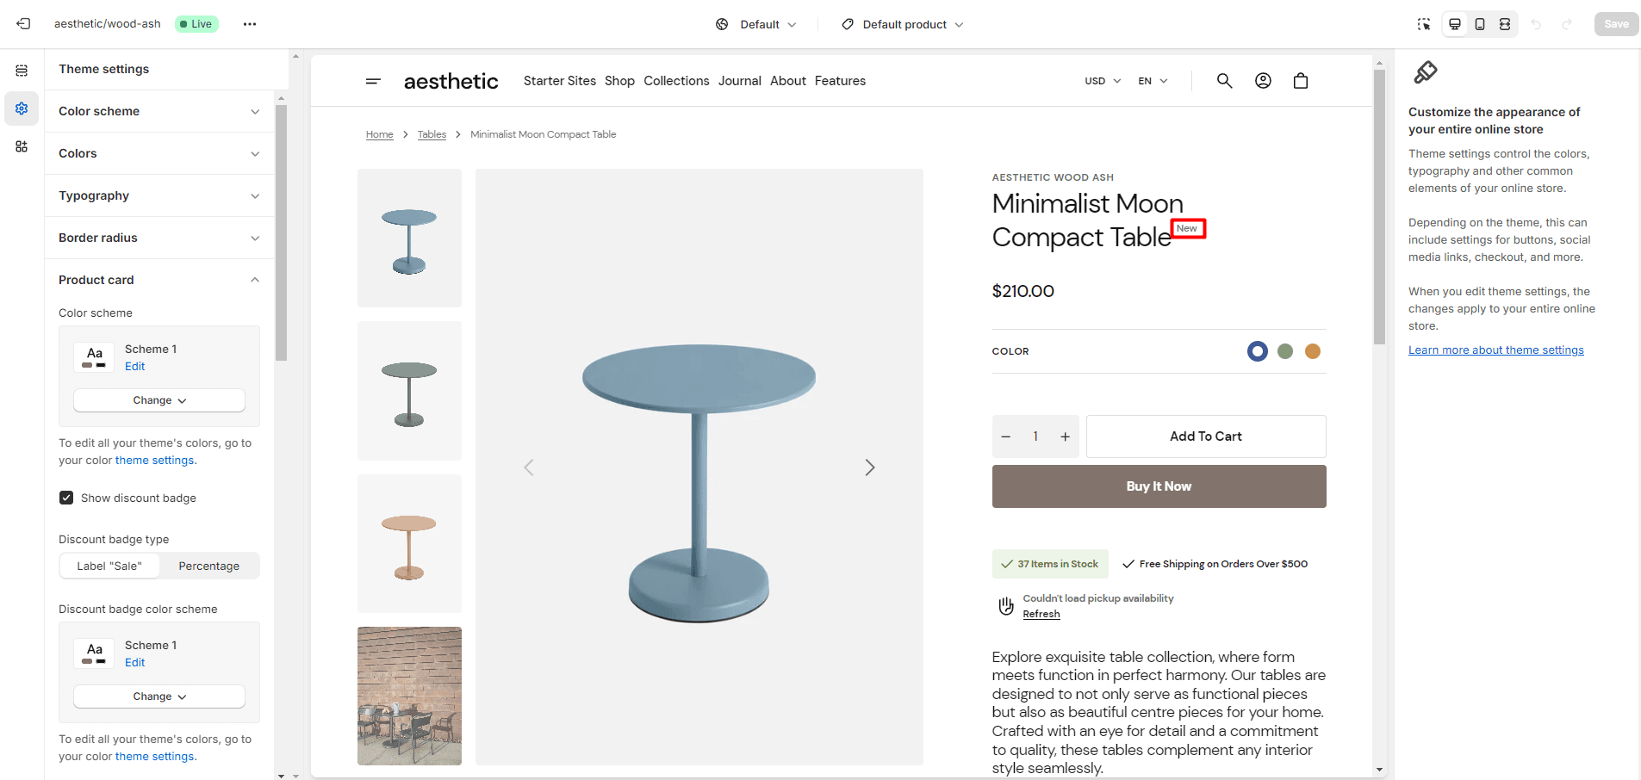The height and width of the screenshot is (780, 1641).
Task: Open the Sections sidebar icon
Action: click(22, 71)
